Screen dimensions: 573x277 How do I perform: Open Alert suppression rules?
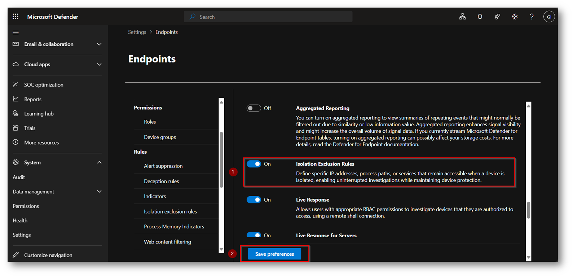point(163,166)
